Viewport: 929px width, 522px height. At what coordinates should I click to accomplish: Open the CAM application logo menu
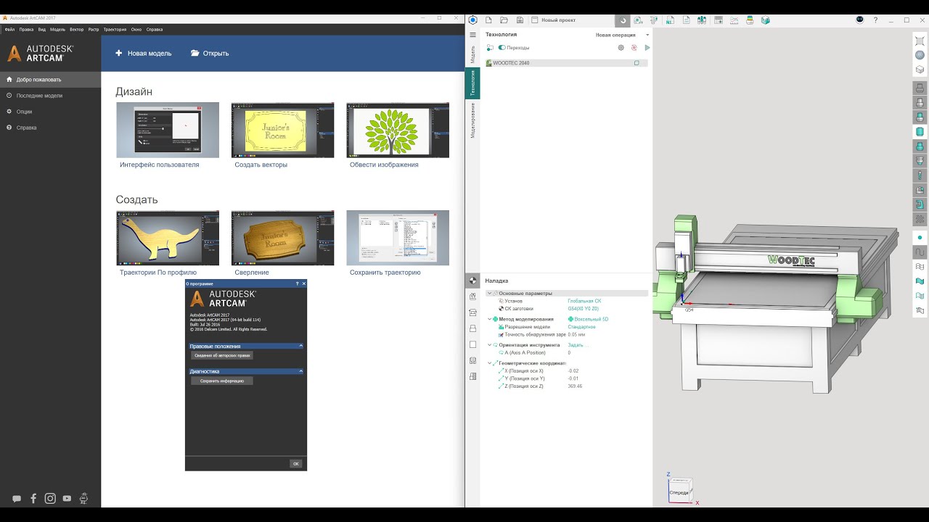click(472, 20)
